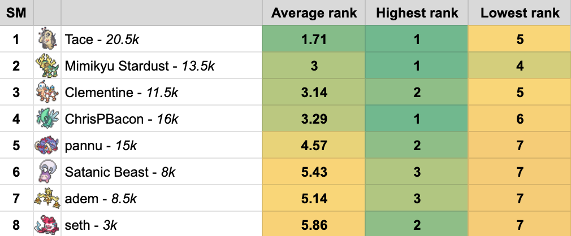Select the Highest rank column header

417,13
